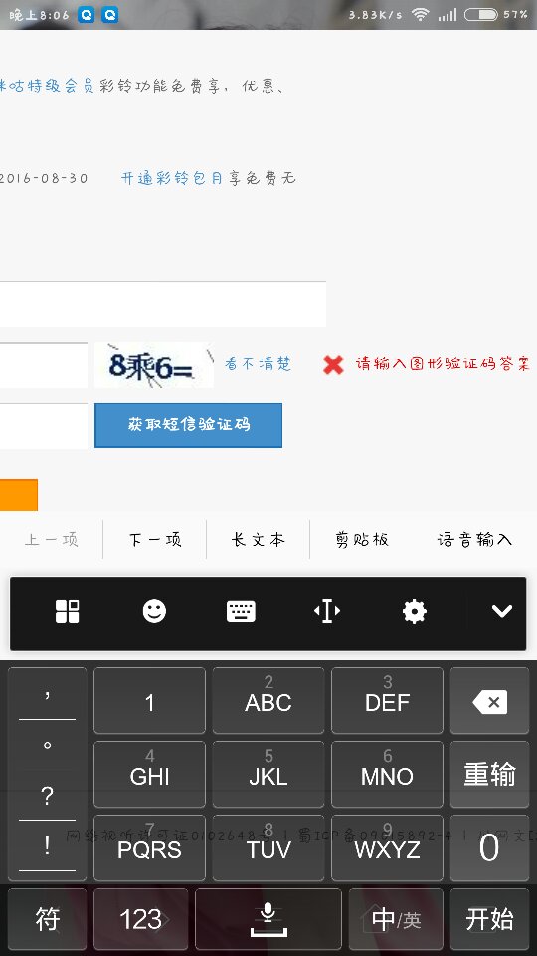Tap the Chinese period 。 key
537x956 pixels.
click(x=48, y=745)
